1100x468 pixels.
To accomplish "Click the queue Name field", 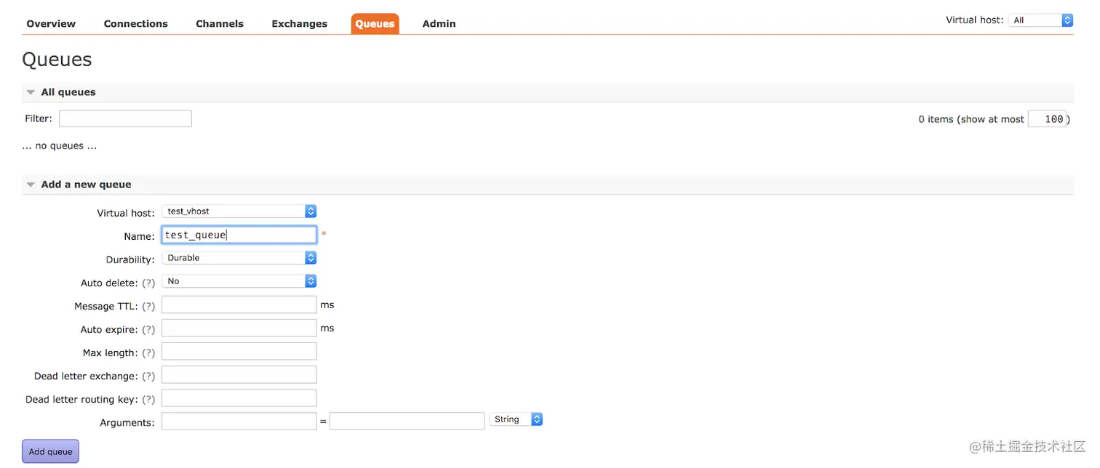I will (239, 235).
